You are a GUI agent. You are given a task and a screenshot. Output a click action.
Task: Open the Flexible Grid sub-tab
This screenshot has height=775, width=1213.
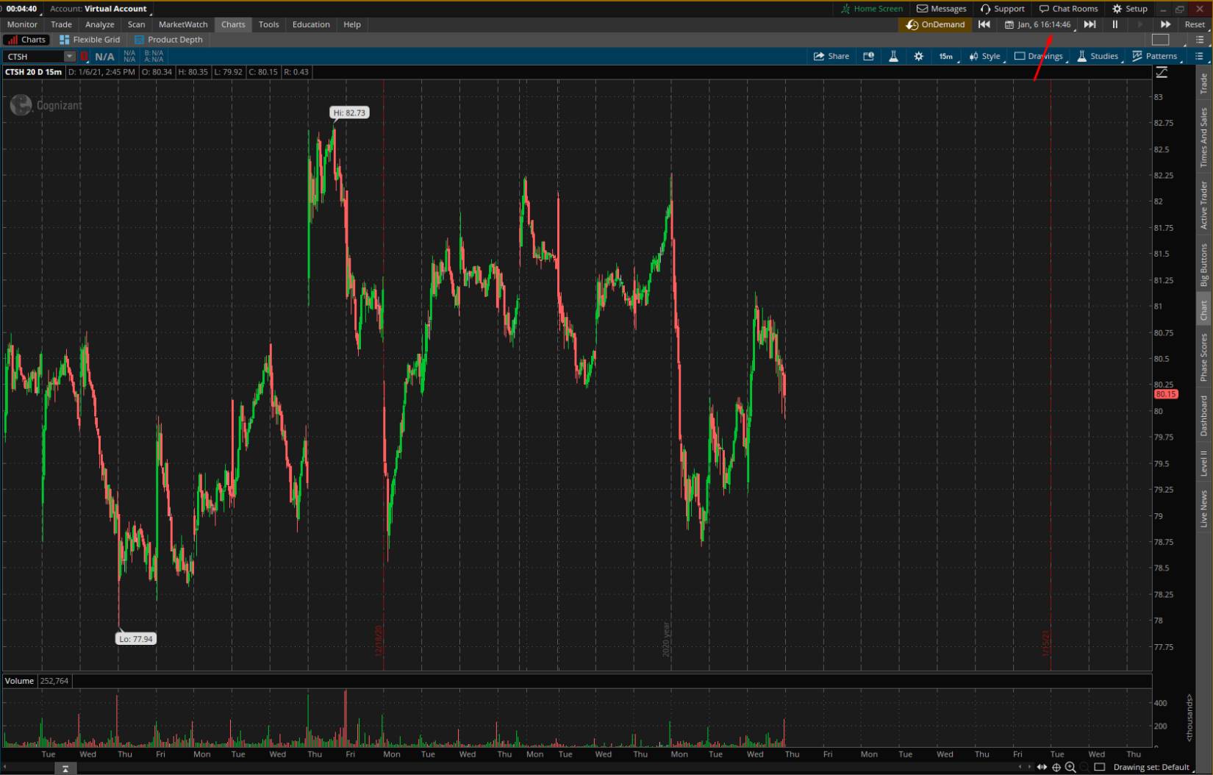90,40
